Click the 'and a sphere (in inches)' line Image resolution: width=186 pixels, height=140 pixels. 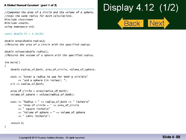(42, 80)
